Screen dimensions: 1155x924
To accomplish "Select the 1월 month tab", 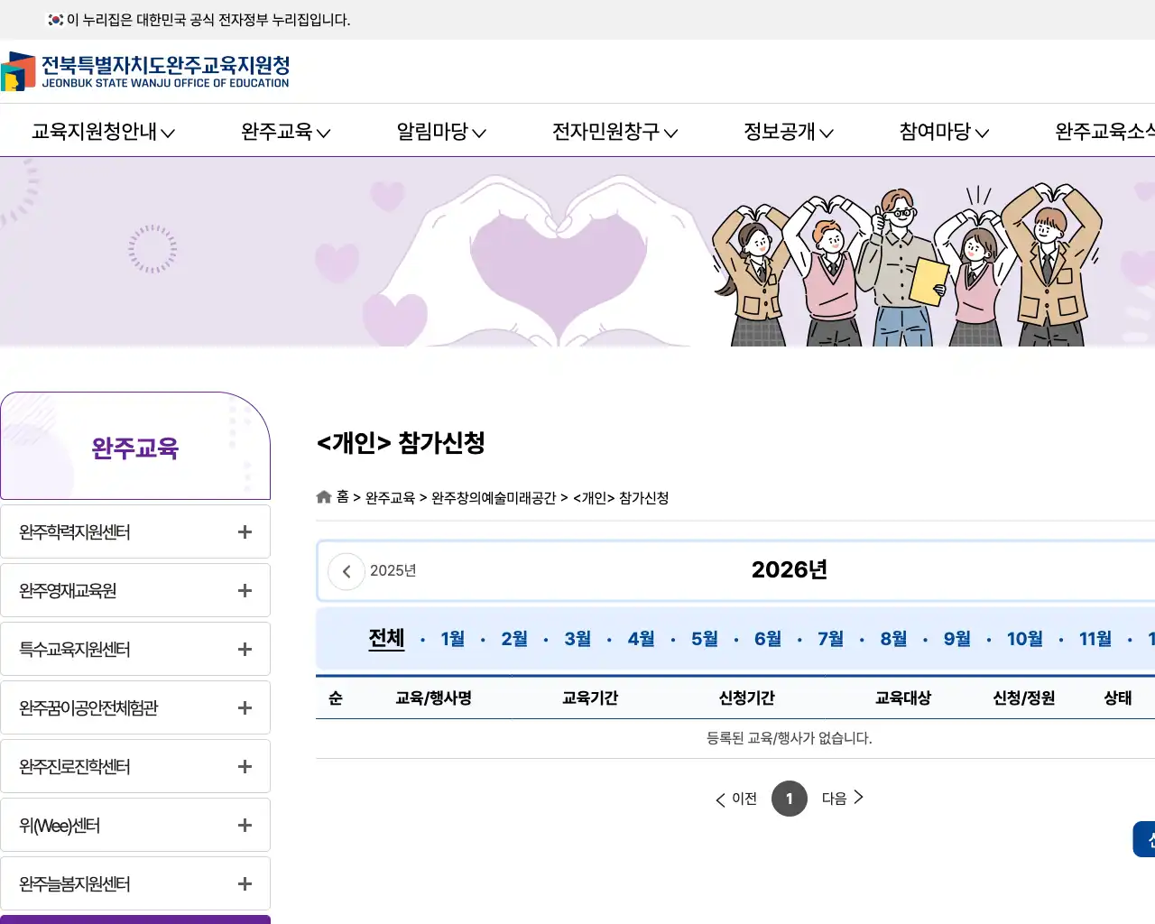I will tap(451, 638).
